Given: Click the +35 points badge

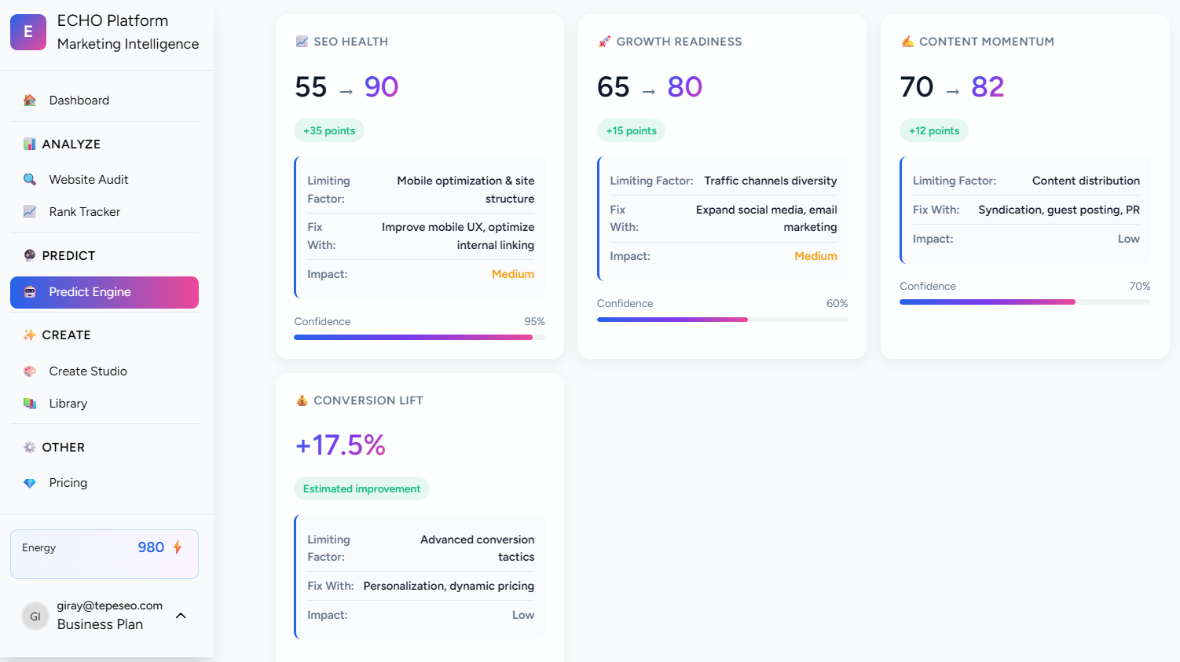Looking at the screenshot, I should [x=329, y=131].
